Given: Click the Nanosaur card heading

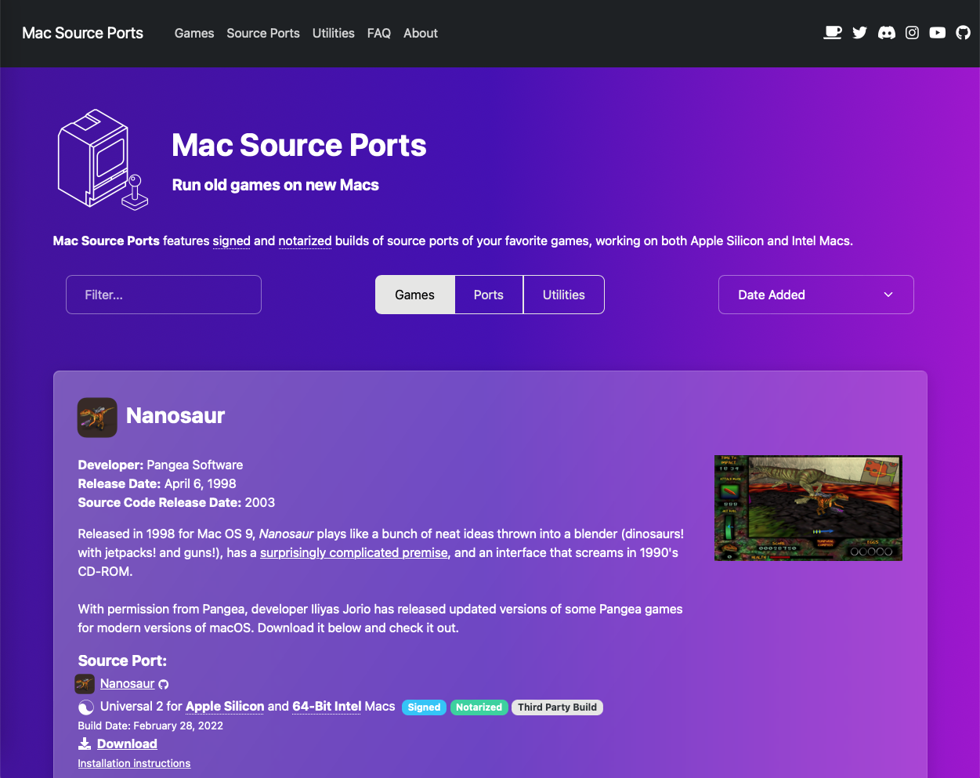Looking at the screenshot, I should coord(175,415).
